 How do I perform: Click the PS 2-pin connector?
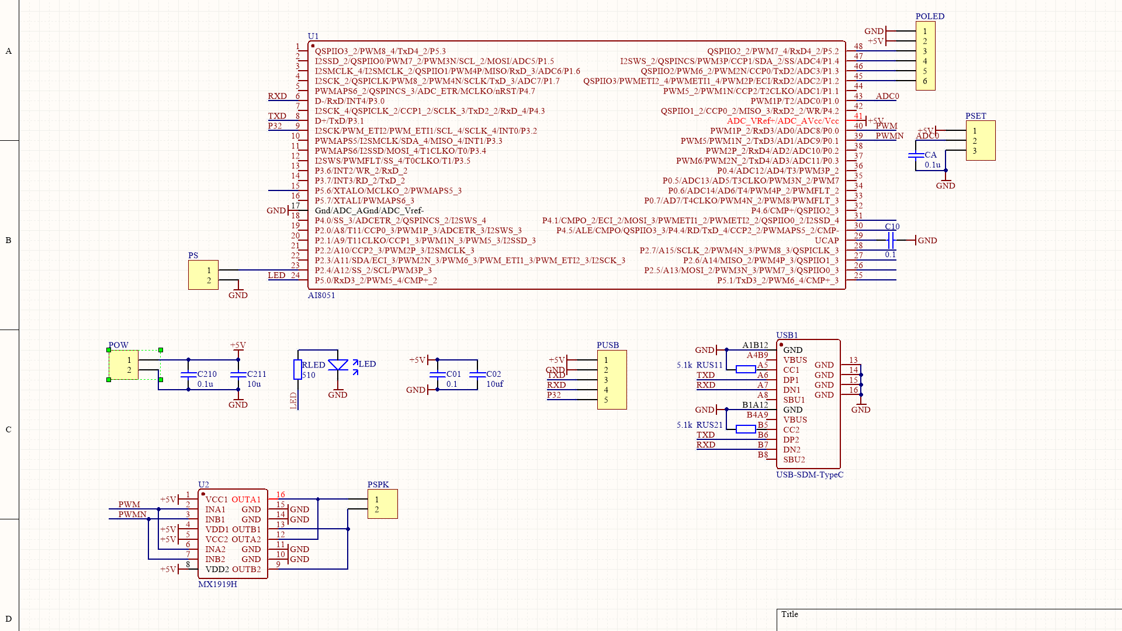pyautogui.click(x=203, y=275)
